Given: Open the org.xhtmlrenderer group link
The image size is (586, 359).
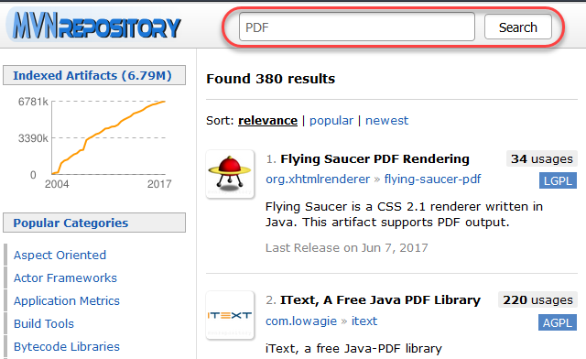Looking at the screenshot, I should [x=318, y=179].
